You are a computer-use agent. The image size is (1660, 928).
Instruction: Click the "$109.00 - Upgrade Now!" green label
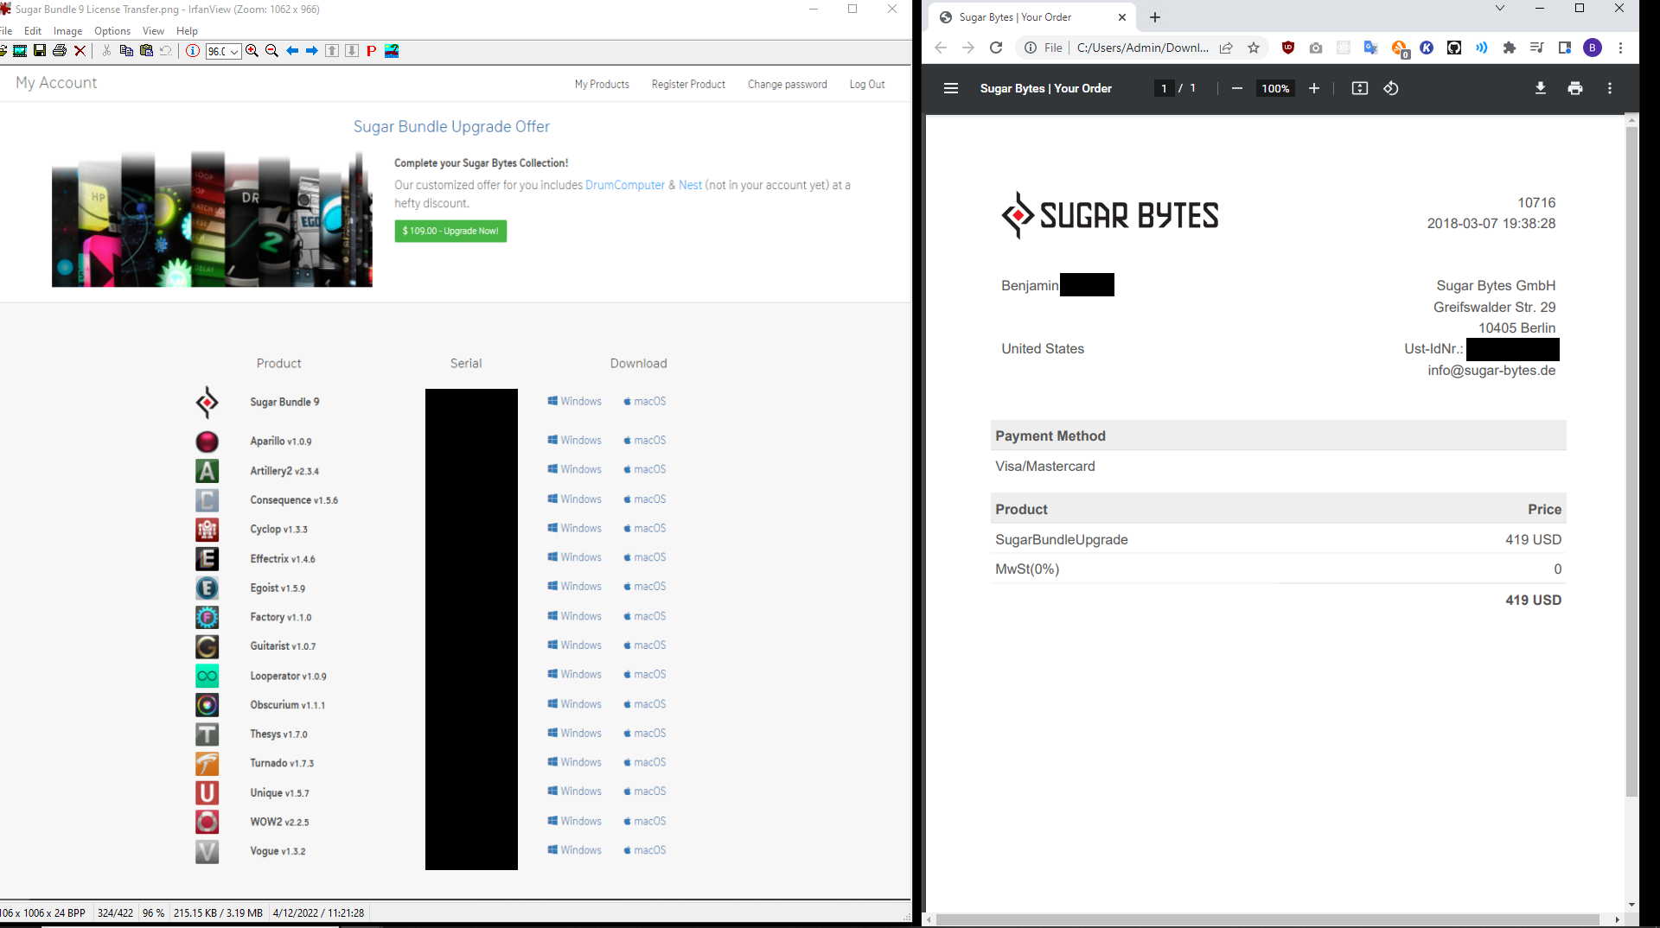pos(450,231)
